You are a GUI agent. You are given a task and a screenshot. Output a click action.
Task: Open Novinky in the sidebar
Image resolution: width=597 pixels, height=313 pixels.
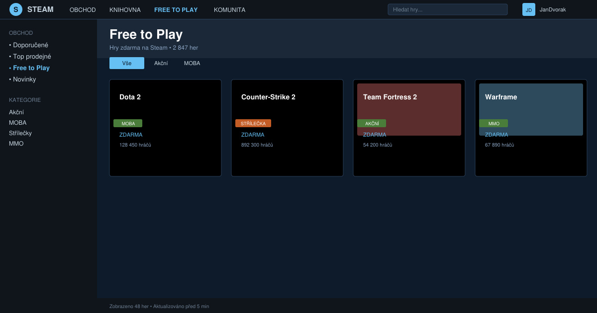pyautogui.click(x=22, y=79)
